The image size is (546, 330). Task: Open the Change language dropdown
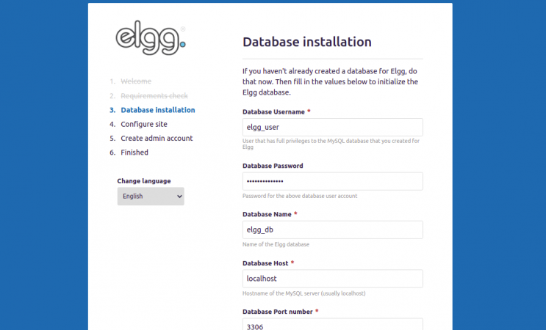click(x=151, y=197)
